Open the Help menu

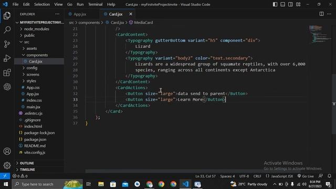click(111, 4)
